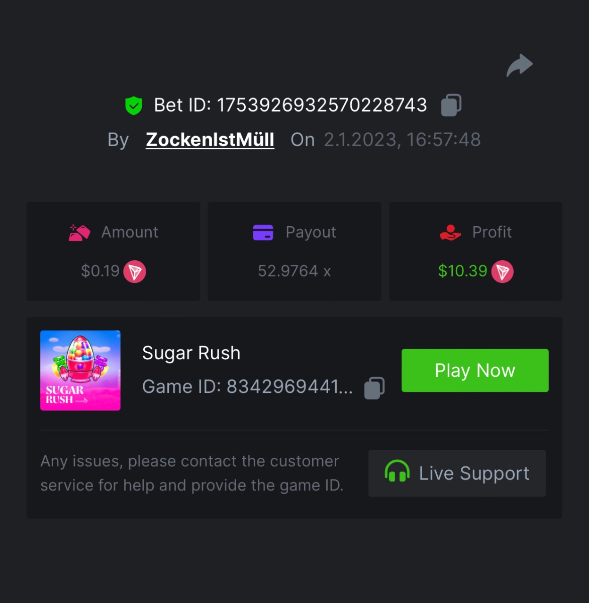Select the Bet ID number text
The width and height of the screenshot is (589, 603).
pyautogui.click(x=322, y=106)
